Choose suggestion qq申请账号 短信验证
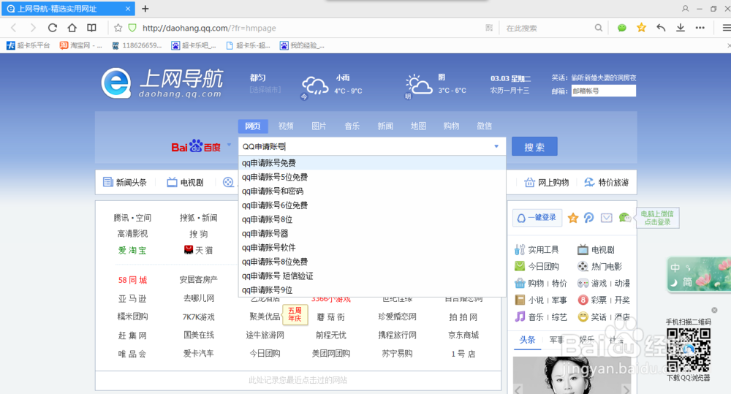 (x=372, y=276)
